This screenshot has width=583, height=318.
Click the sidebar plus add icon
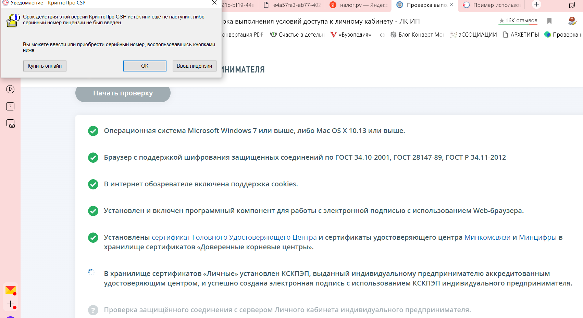[11, 304]
